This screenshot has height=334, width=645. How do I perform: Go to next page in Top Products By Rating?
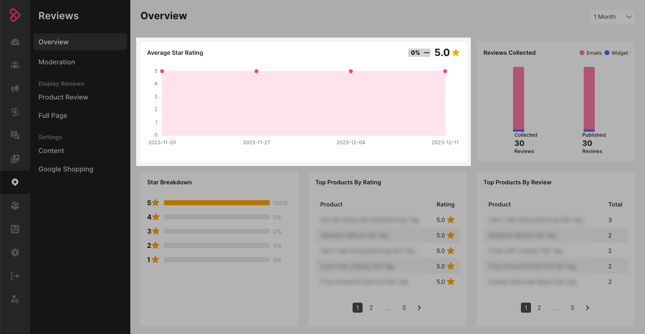(x=419, y=308)
